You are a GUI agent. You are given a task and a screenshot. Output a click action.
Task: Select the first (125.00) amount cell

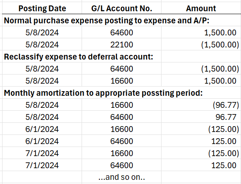point(201,129)
